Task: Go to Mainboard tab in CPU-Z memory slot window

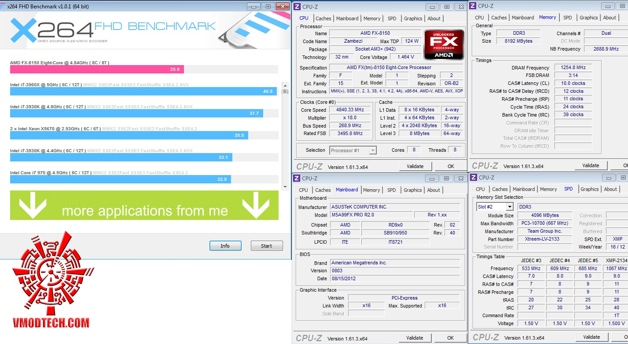Action: [x=524, y=189]
